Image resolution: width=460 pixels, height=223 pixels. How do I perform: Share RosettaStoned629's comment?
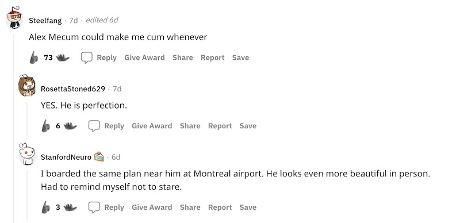coord(190,126)
